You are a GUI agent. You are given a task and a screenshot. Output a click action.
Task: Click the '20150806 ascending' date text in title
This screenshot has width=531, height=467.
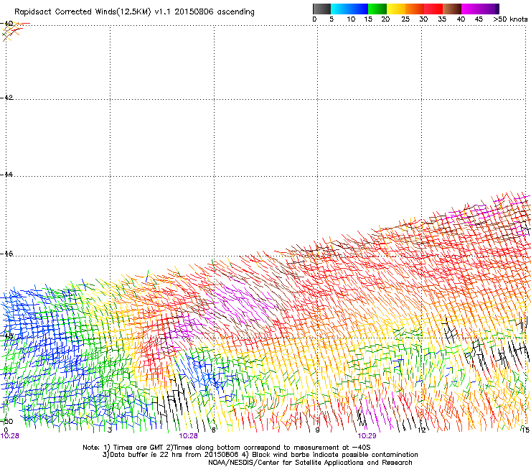point(215,12)
